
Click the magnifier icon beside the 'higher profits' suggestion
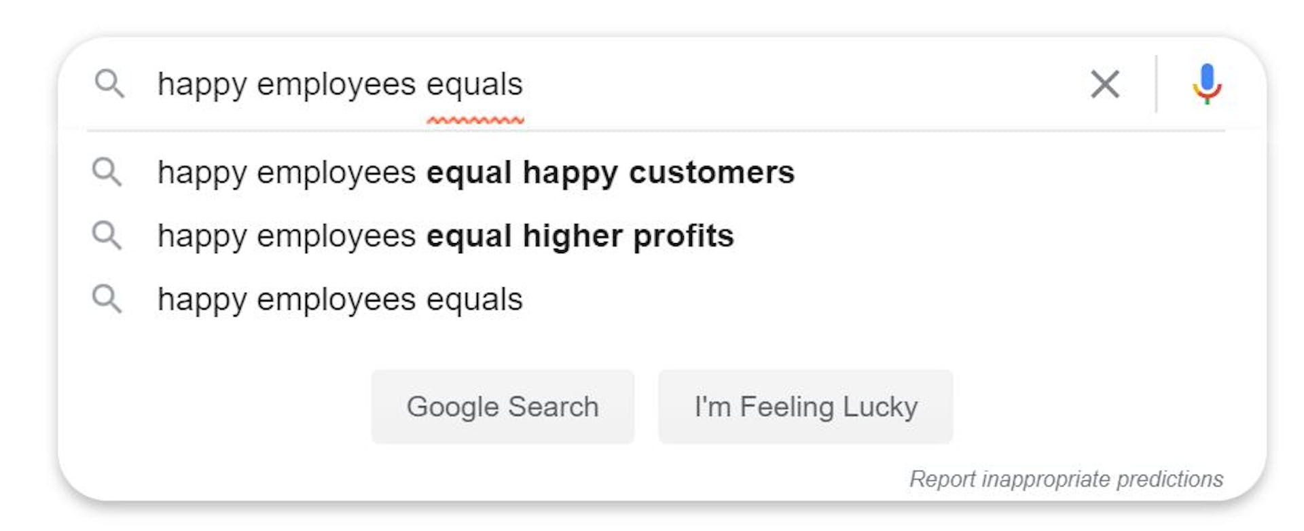(107, 236)
